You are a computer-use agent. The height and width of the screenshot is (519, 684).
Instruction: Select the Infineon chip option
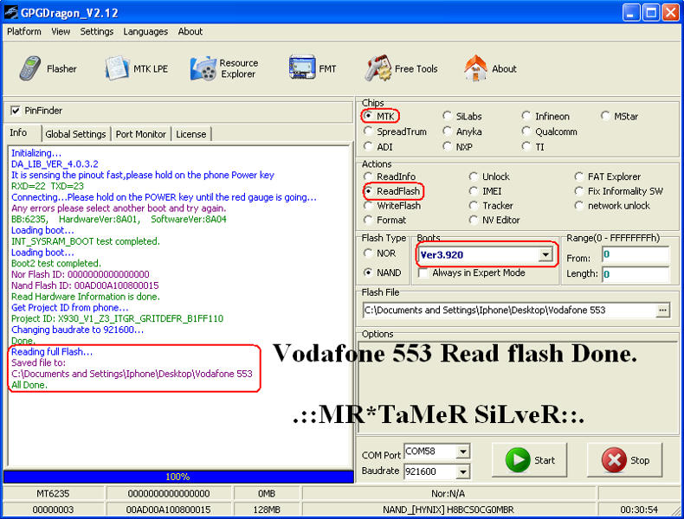(526, 116)
